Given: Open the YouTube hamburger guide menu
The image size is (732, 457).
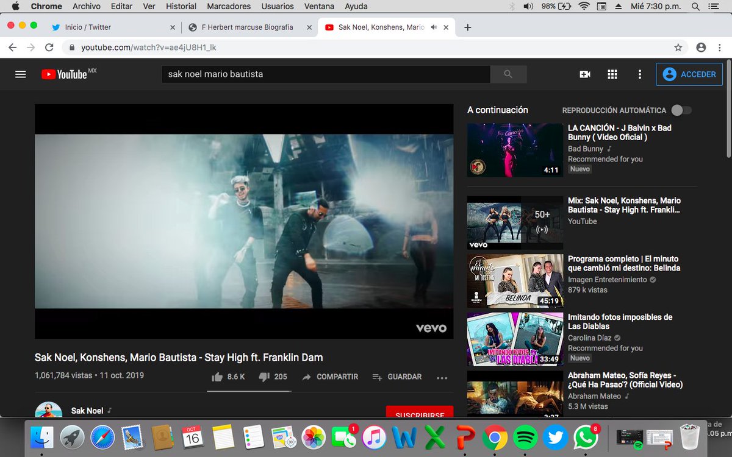Looking at the screenshot, I should point(21,74).
